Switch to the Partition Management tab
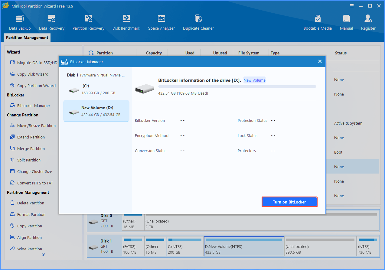Viewport: 385px width, 270px height. coord(27,37)
